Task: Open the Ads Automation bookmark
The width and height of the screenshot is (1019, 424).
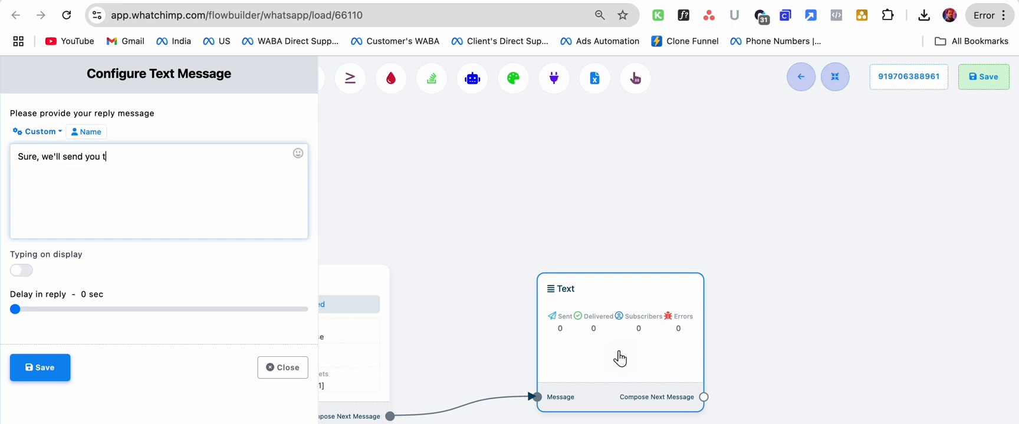Action: click(600, 41)
